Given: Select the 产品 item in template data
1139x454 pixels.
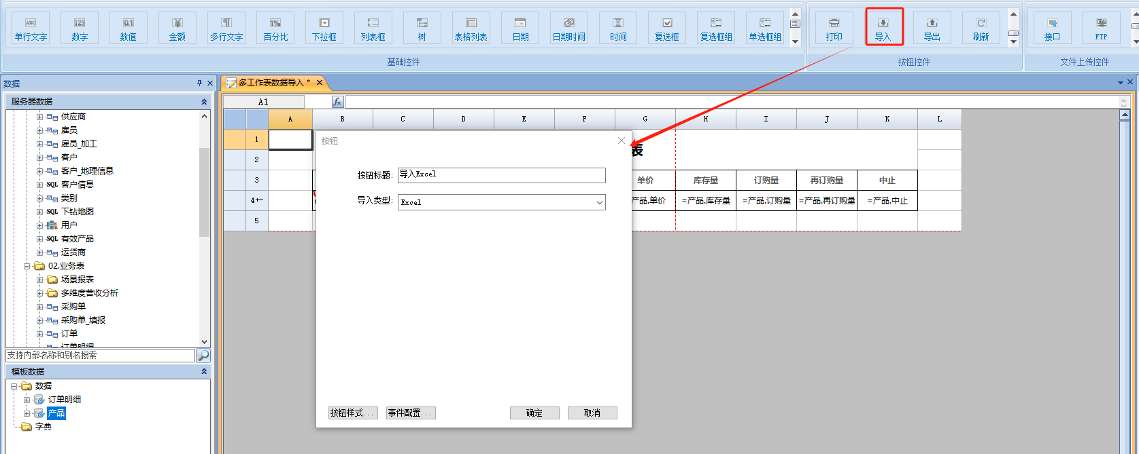Looking at the screenshot, I should click(x=56, y=413).
